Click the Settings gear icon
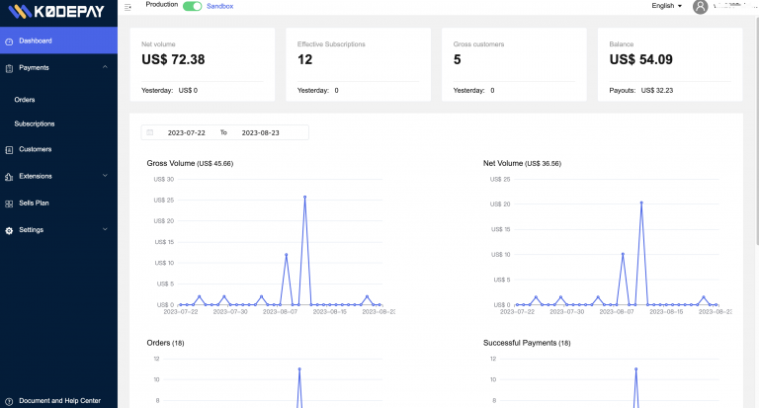Viewport: 759px width, 408px height. click(9, 230)
